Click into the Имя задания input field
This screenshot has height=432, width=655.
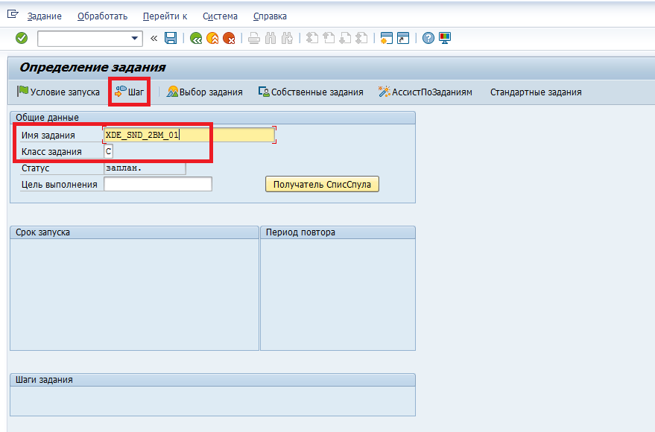pos(189,135)
